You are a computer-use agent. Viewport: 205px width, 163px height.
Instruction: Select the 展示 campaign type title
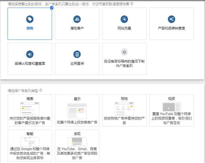[77, 99]
